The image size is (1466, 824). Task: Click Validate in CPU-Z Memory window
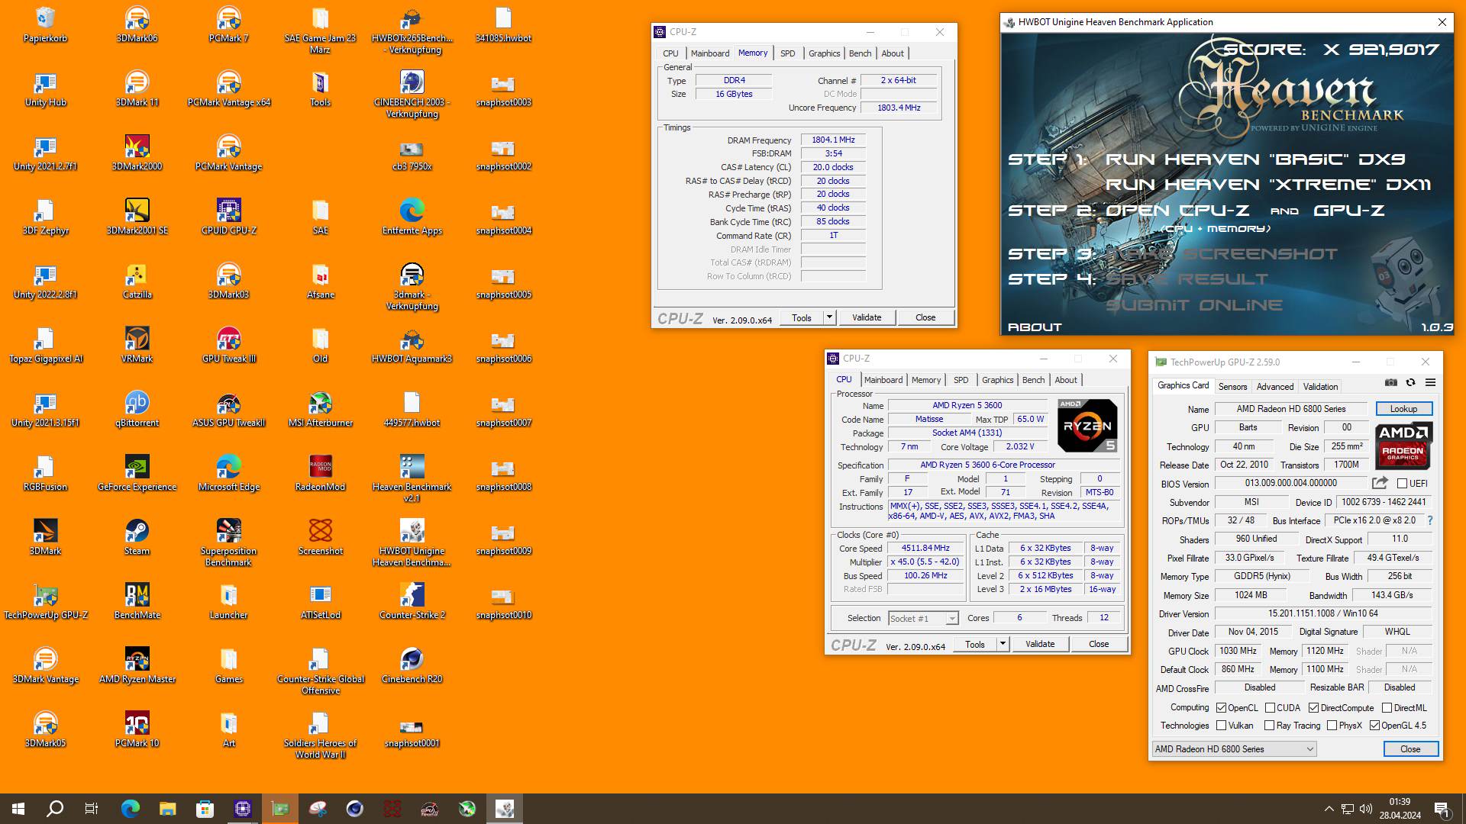point(867,317)
